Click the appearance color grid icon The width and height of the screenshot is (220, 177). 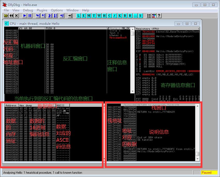click(154, 15)
